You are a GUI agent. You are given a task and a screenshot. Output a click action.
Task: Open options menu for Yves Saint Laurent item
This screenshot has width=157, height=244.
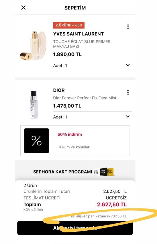coord(128,27)
